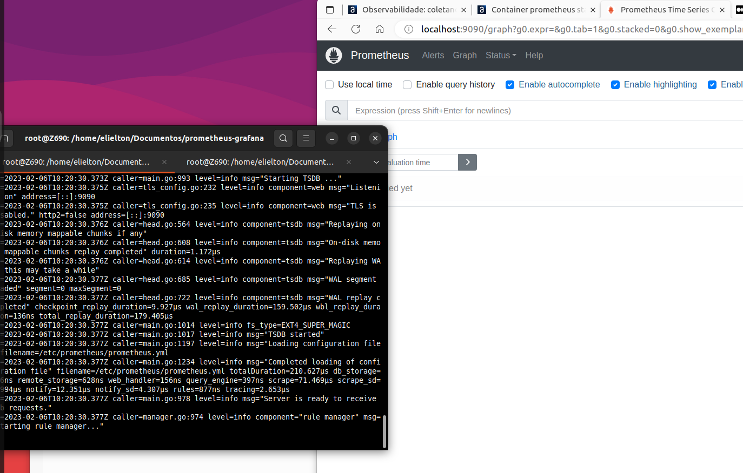Disable the Enable autocomplete checkbox
The image size is (743, 473).
tap(510, 85)
